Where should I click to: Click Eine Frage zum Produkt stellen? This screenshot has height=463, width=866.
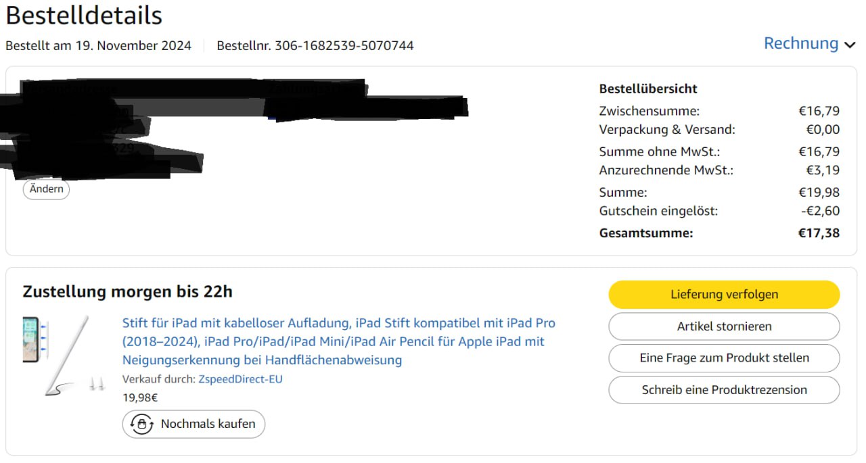(x=724, y=358)
